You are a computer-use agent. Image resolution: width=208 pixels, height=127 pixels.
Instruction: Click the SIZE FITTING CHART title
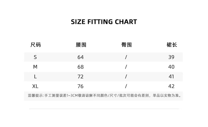click(104, 22)
